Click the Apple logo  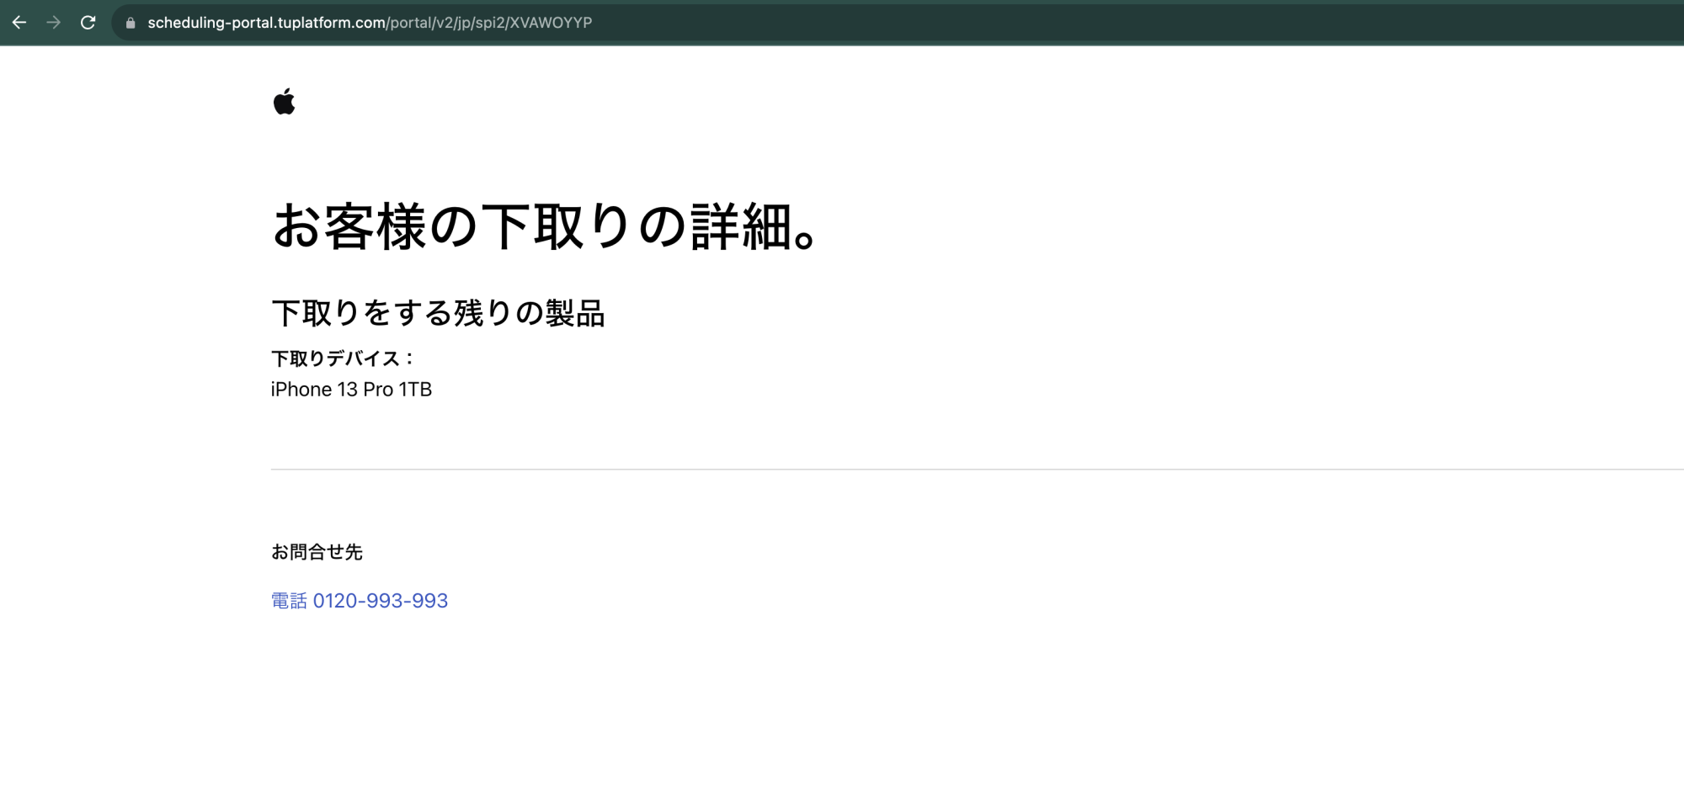285,102
